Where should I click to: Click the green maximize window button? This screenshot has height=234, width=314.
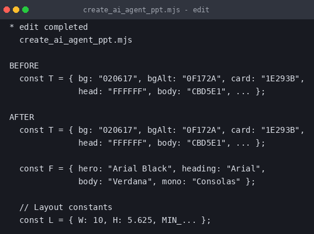click(25, 10)
